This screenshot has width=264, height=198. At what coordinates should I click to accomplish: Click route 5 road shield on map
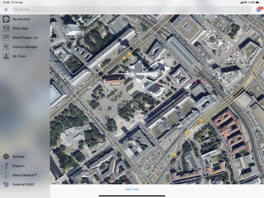(x=129, y=54)
